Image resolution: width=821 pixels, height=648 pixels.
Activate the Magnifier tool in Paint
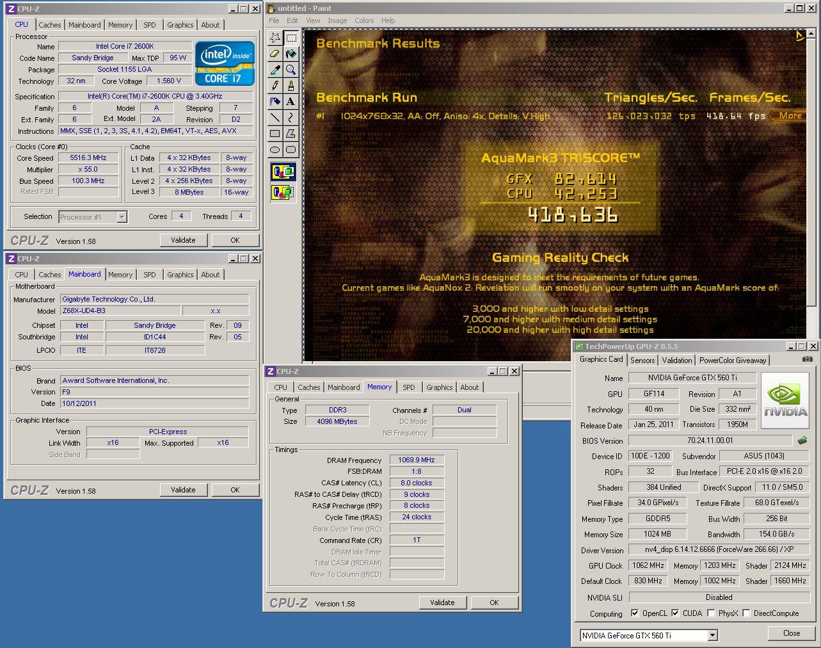(291, 70)
